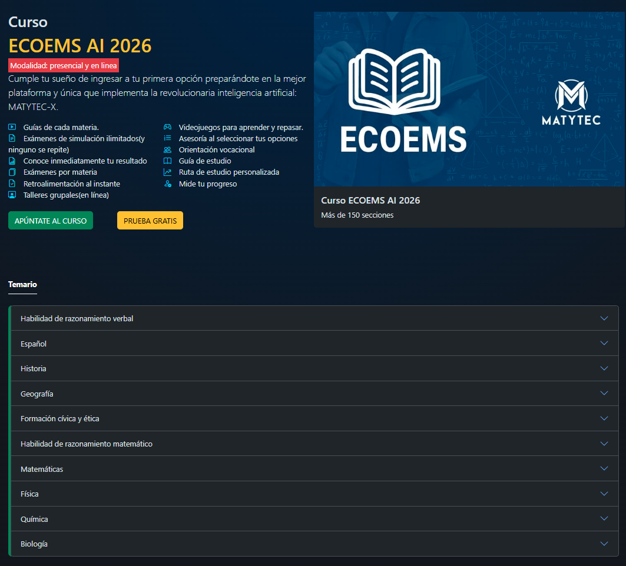Expand the Química section chevron
Viewport: 626px width, 566px height.
coord(604,519)
